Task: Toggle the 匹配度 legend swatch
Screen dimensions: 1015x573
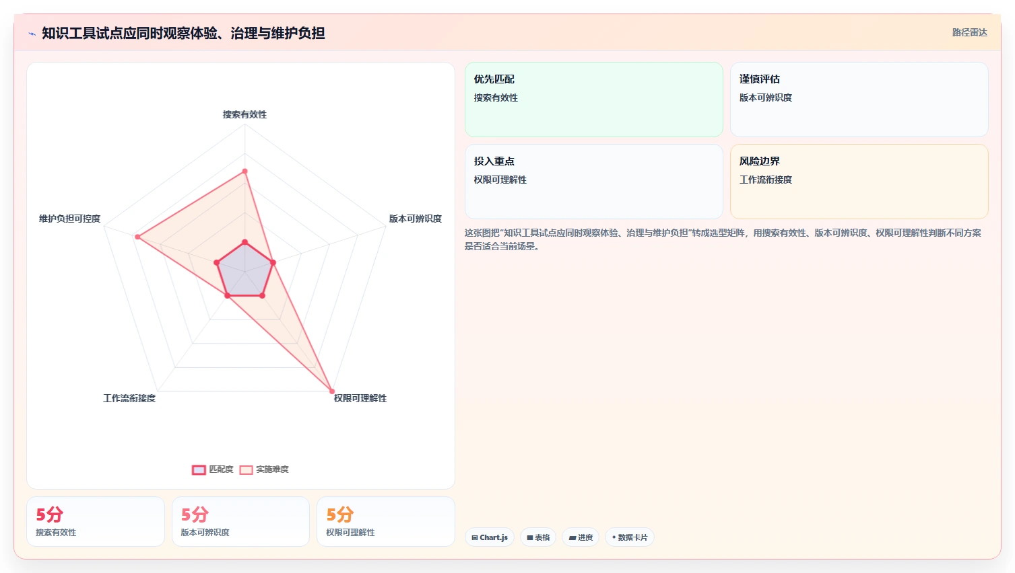Action: [x=199, y=469]
